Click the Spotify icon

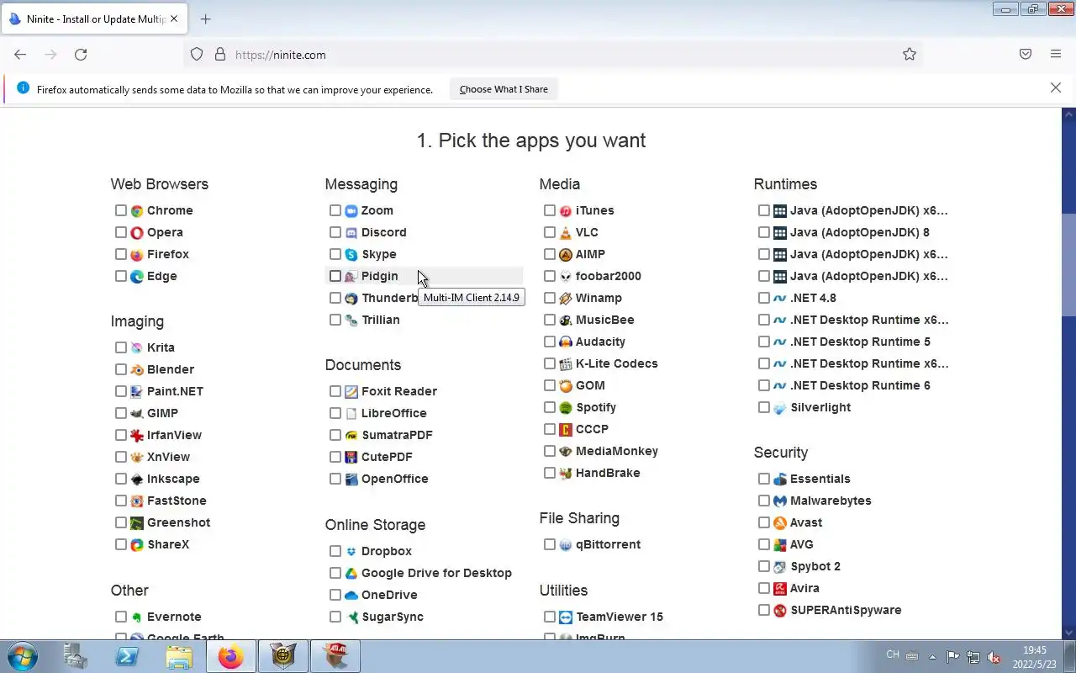click(x=566, y=407)
